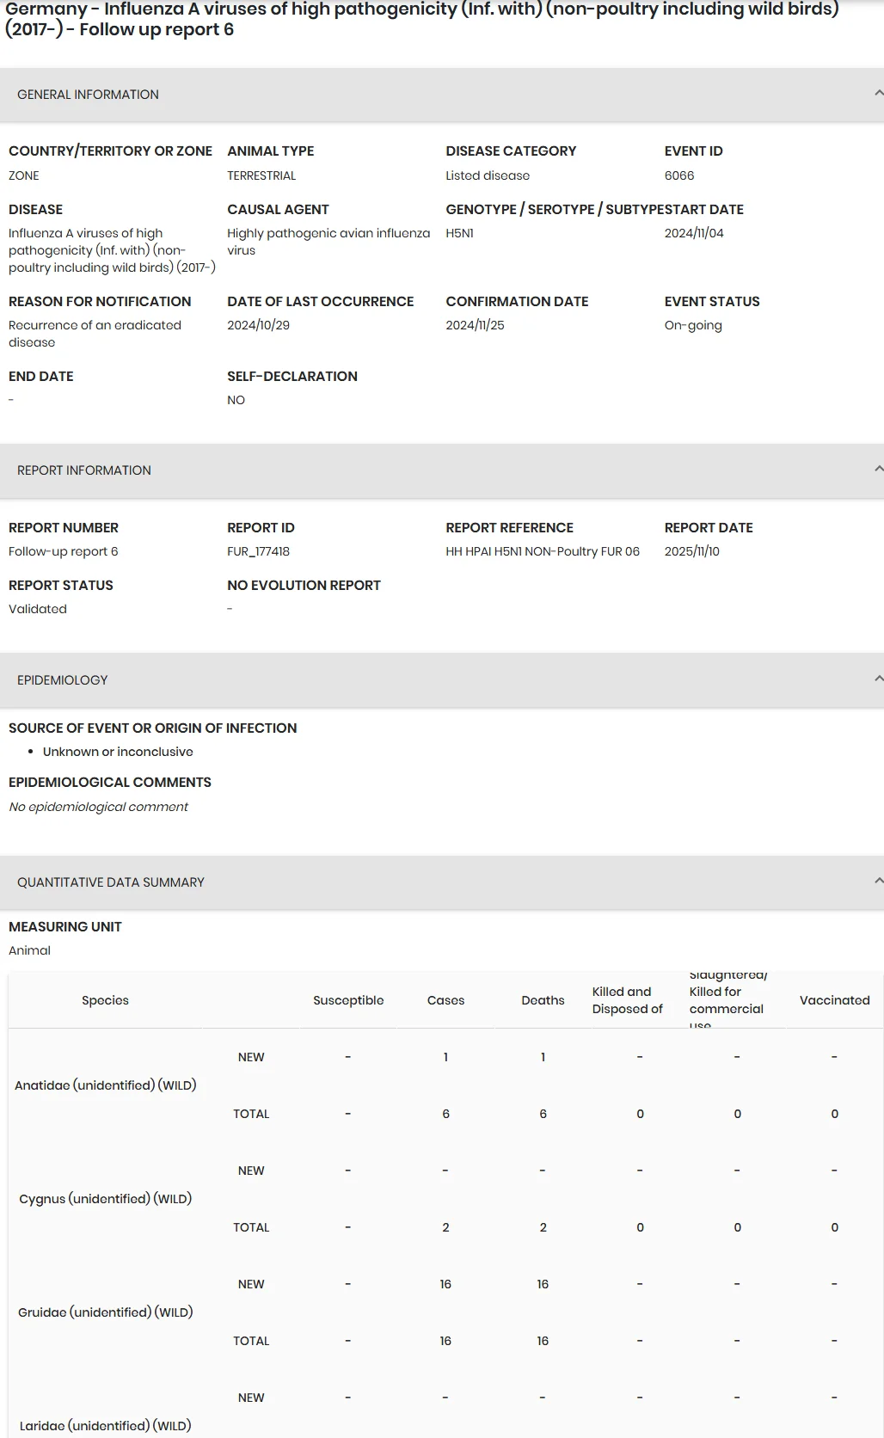Viewport: 884px width, 1438px height.
Task: Click the Epidemiology header bar
Action: 442,680
